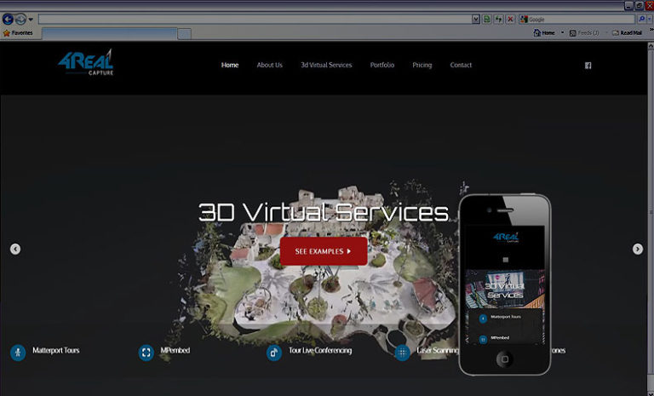Open the 3d Virtual Services menu
Image resolution: width=654 pixels, height=396 pixels.
(x=326, y=65)
